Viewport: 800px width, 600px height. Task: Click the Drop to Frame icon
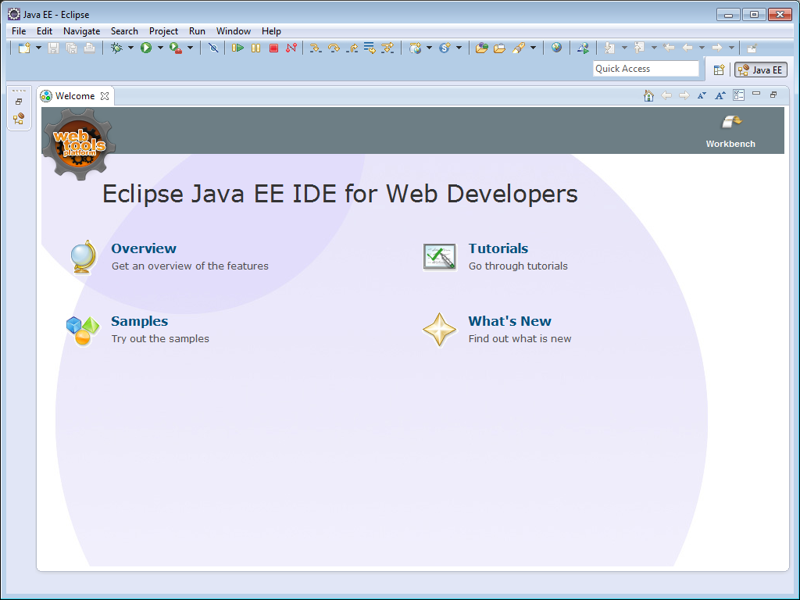370,48
